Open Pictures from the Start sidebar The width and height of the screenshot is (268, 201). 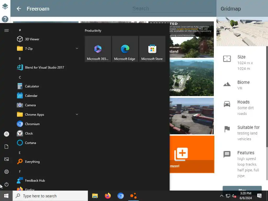point(7,159)
